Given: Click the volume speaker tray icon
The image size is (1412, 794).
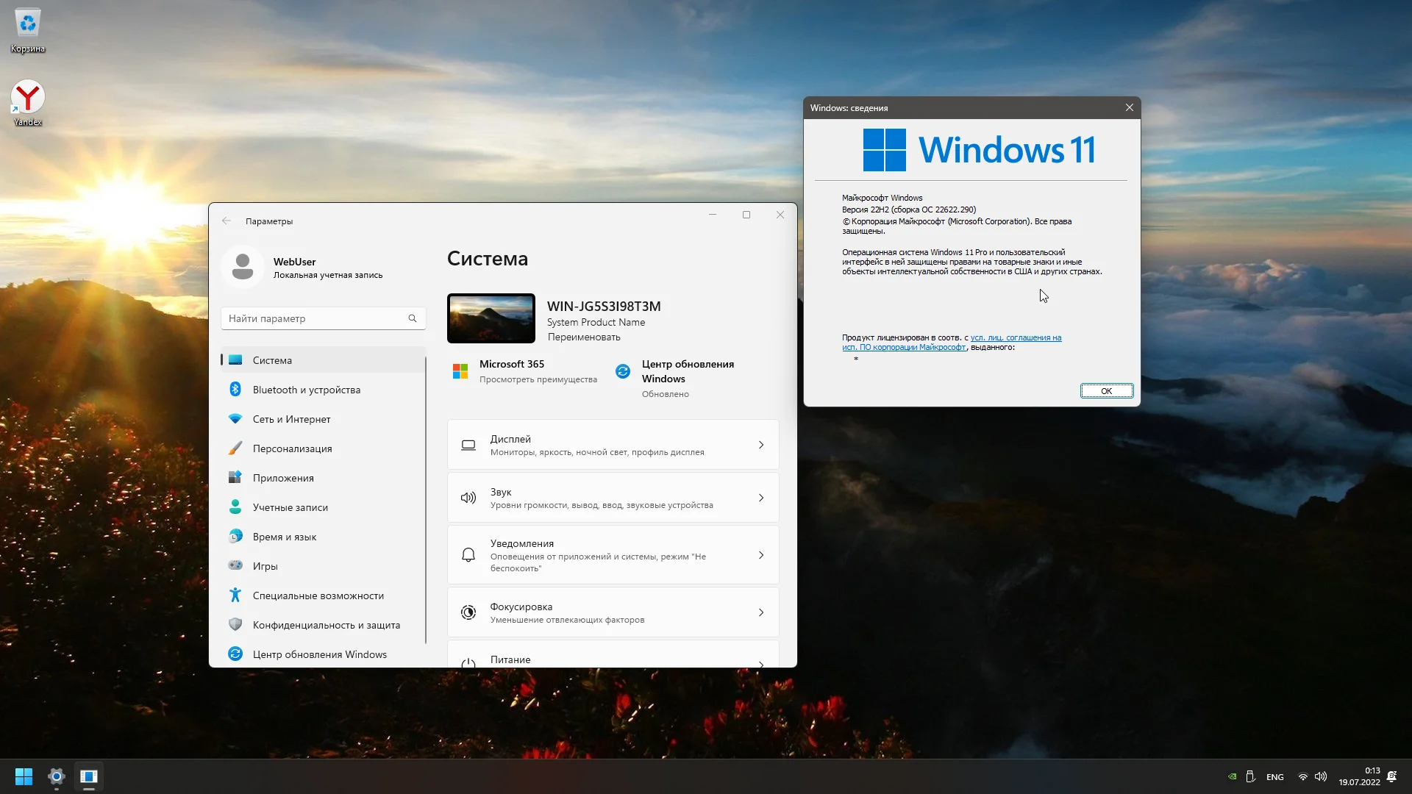Looking at the screenshot, I should [1321, 776].
